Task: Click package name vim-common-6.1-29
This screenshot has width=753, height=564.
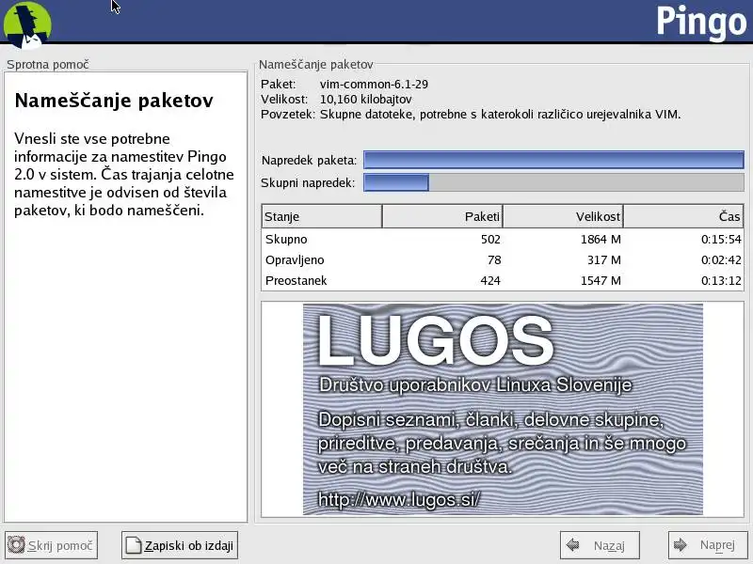Action: click(x=374, y=85)
